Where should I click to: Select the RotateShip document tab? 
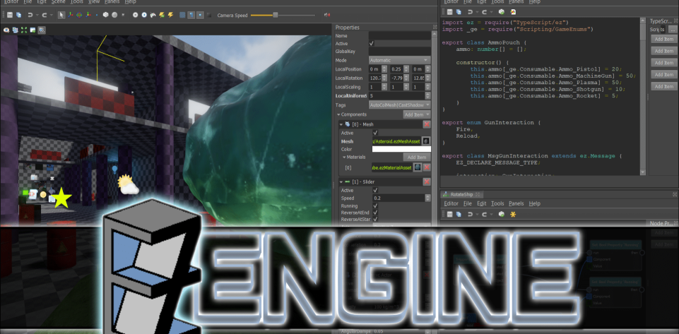coord(461,194)
